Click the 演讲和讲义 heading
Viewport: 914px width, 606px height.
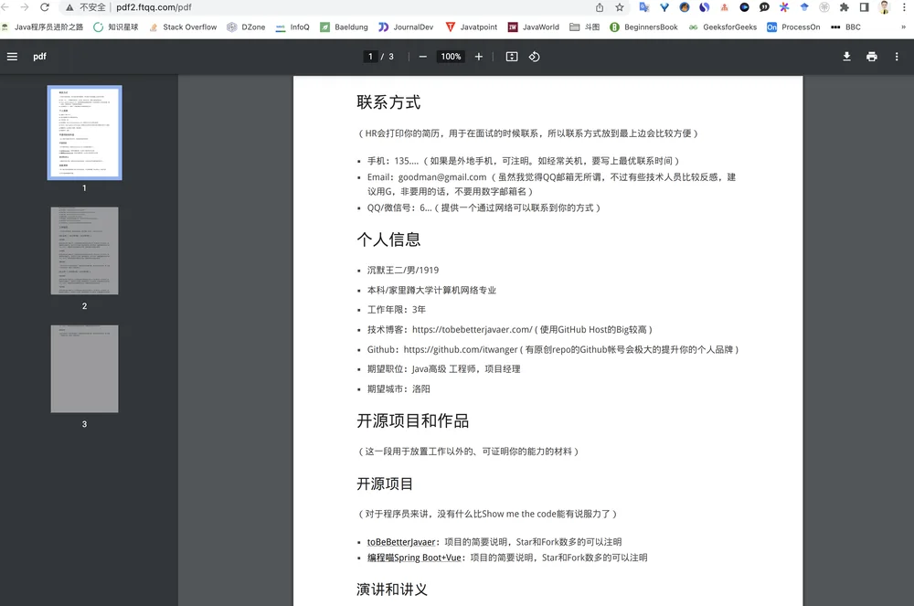pyautogui.click(x=392, y=590)
